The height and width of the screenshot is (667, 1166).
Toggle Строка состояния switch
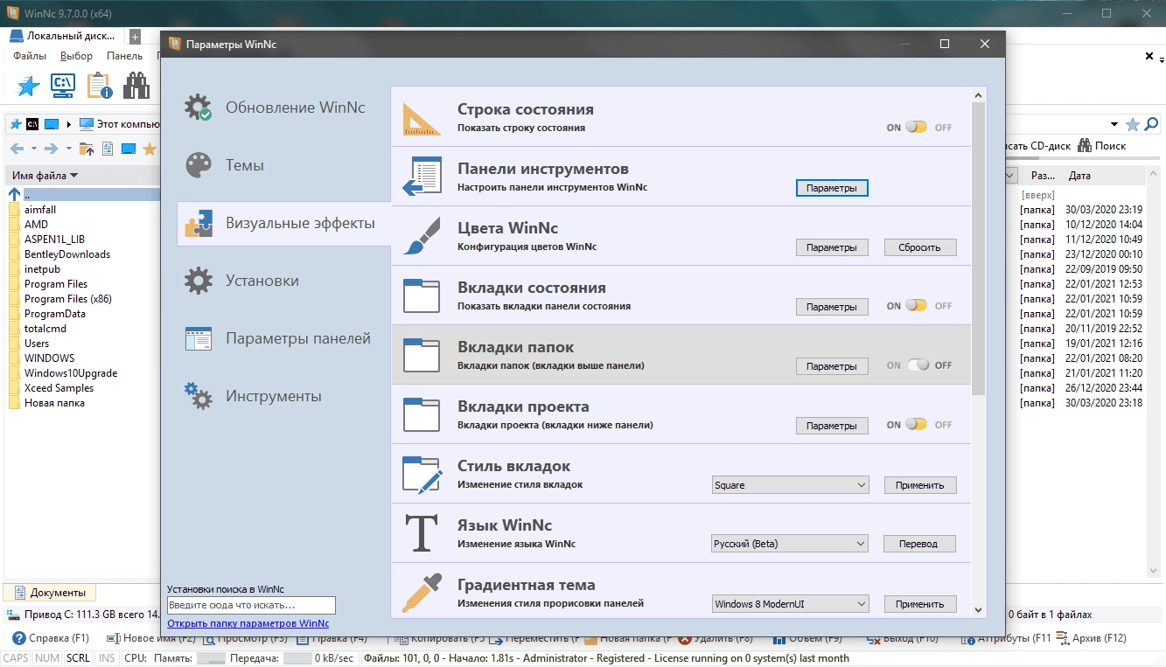pyautogui.click(x=916, y=128)
